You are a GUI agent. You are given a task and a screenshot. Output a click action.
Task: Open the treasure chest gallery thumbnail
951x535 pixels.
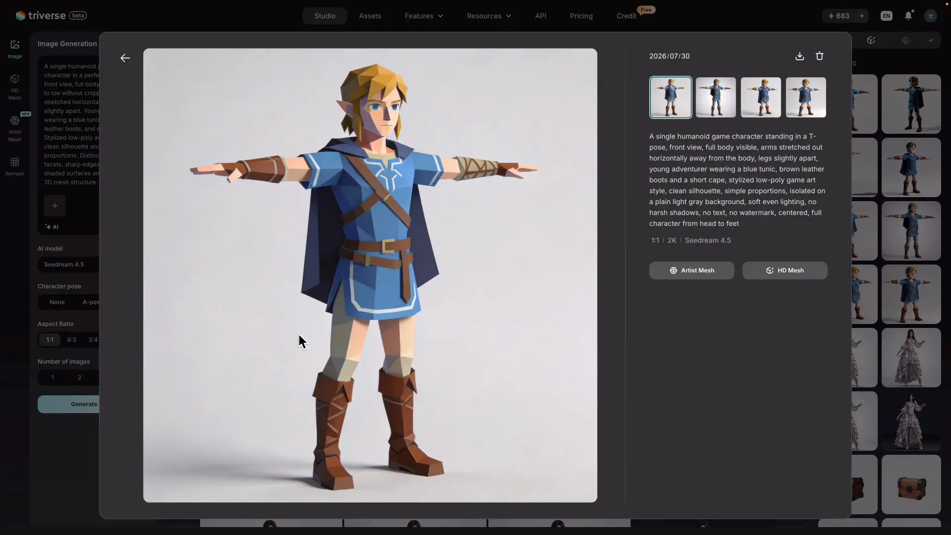tap(911, 484)
